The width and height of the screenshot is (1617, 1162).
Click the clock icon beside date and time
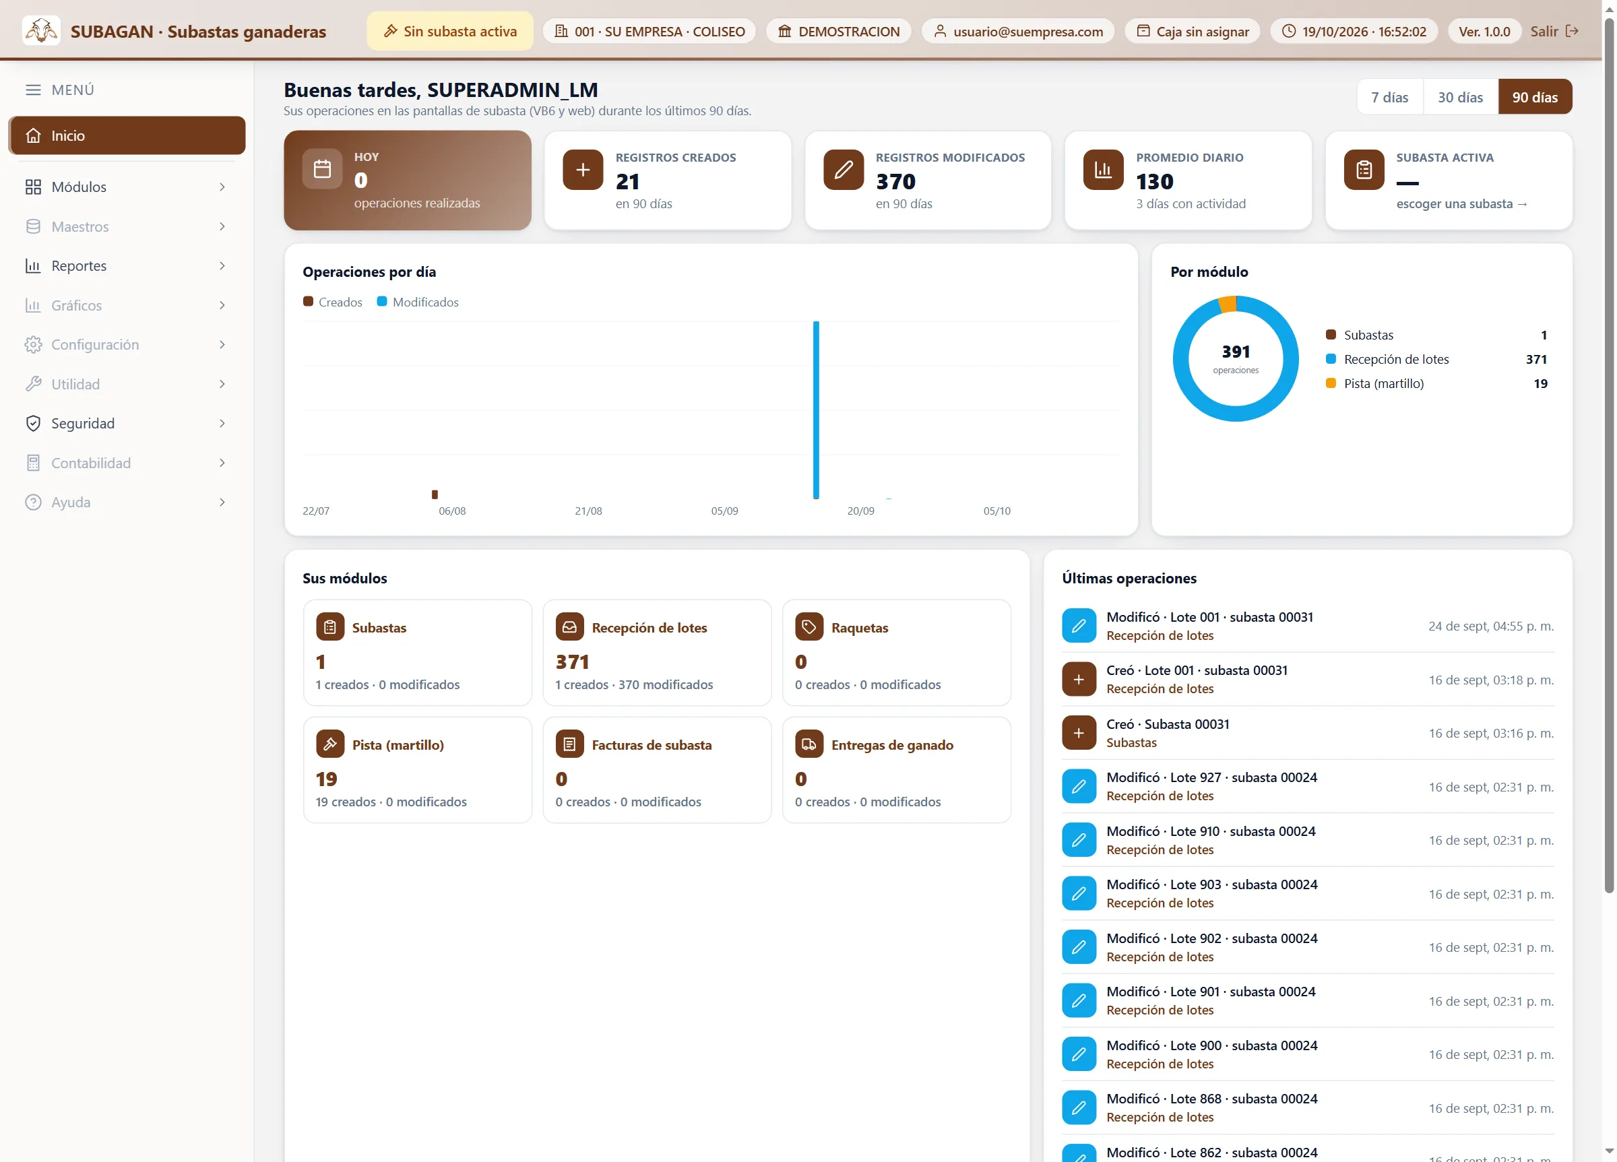point(1289,32)
